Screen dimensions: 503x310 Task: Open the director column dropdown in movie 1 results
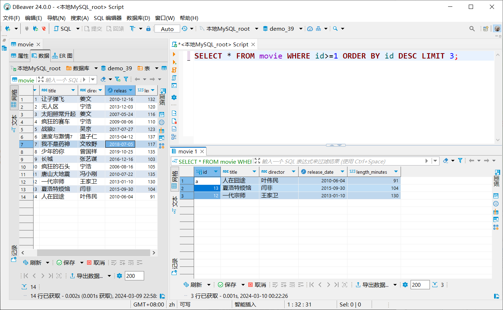point(294,172)
